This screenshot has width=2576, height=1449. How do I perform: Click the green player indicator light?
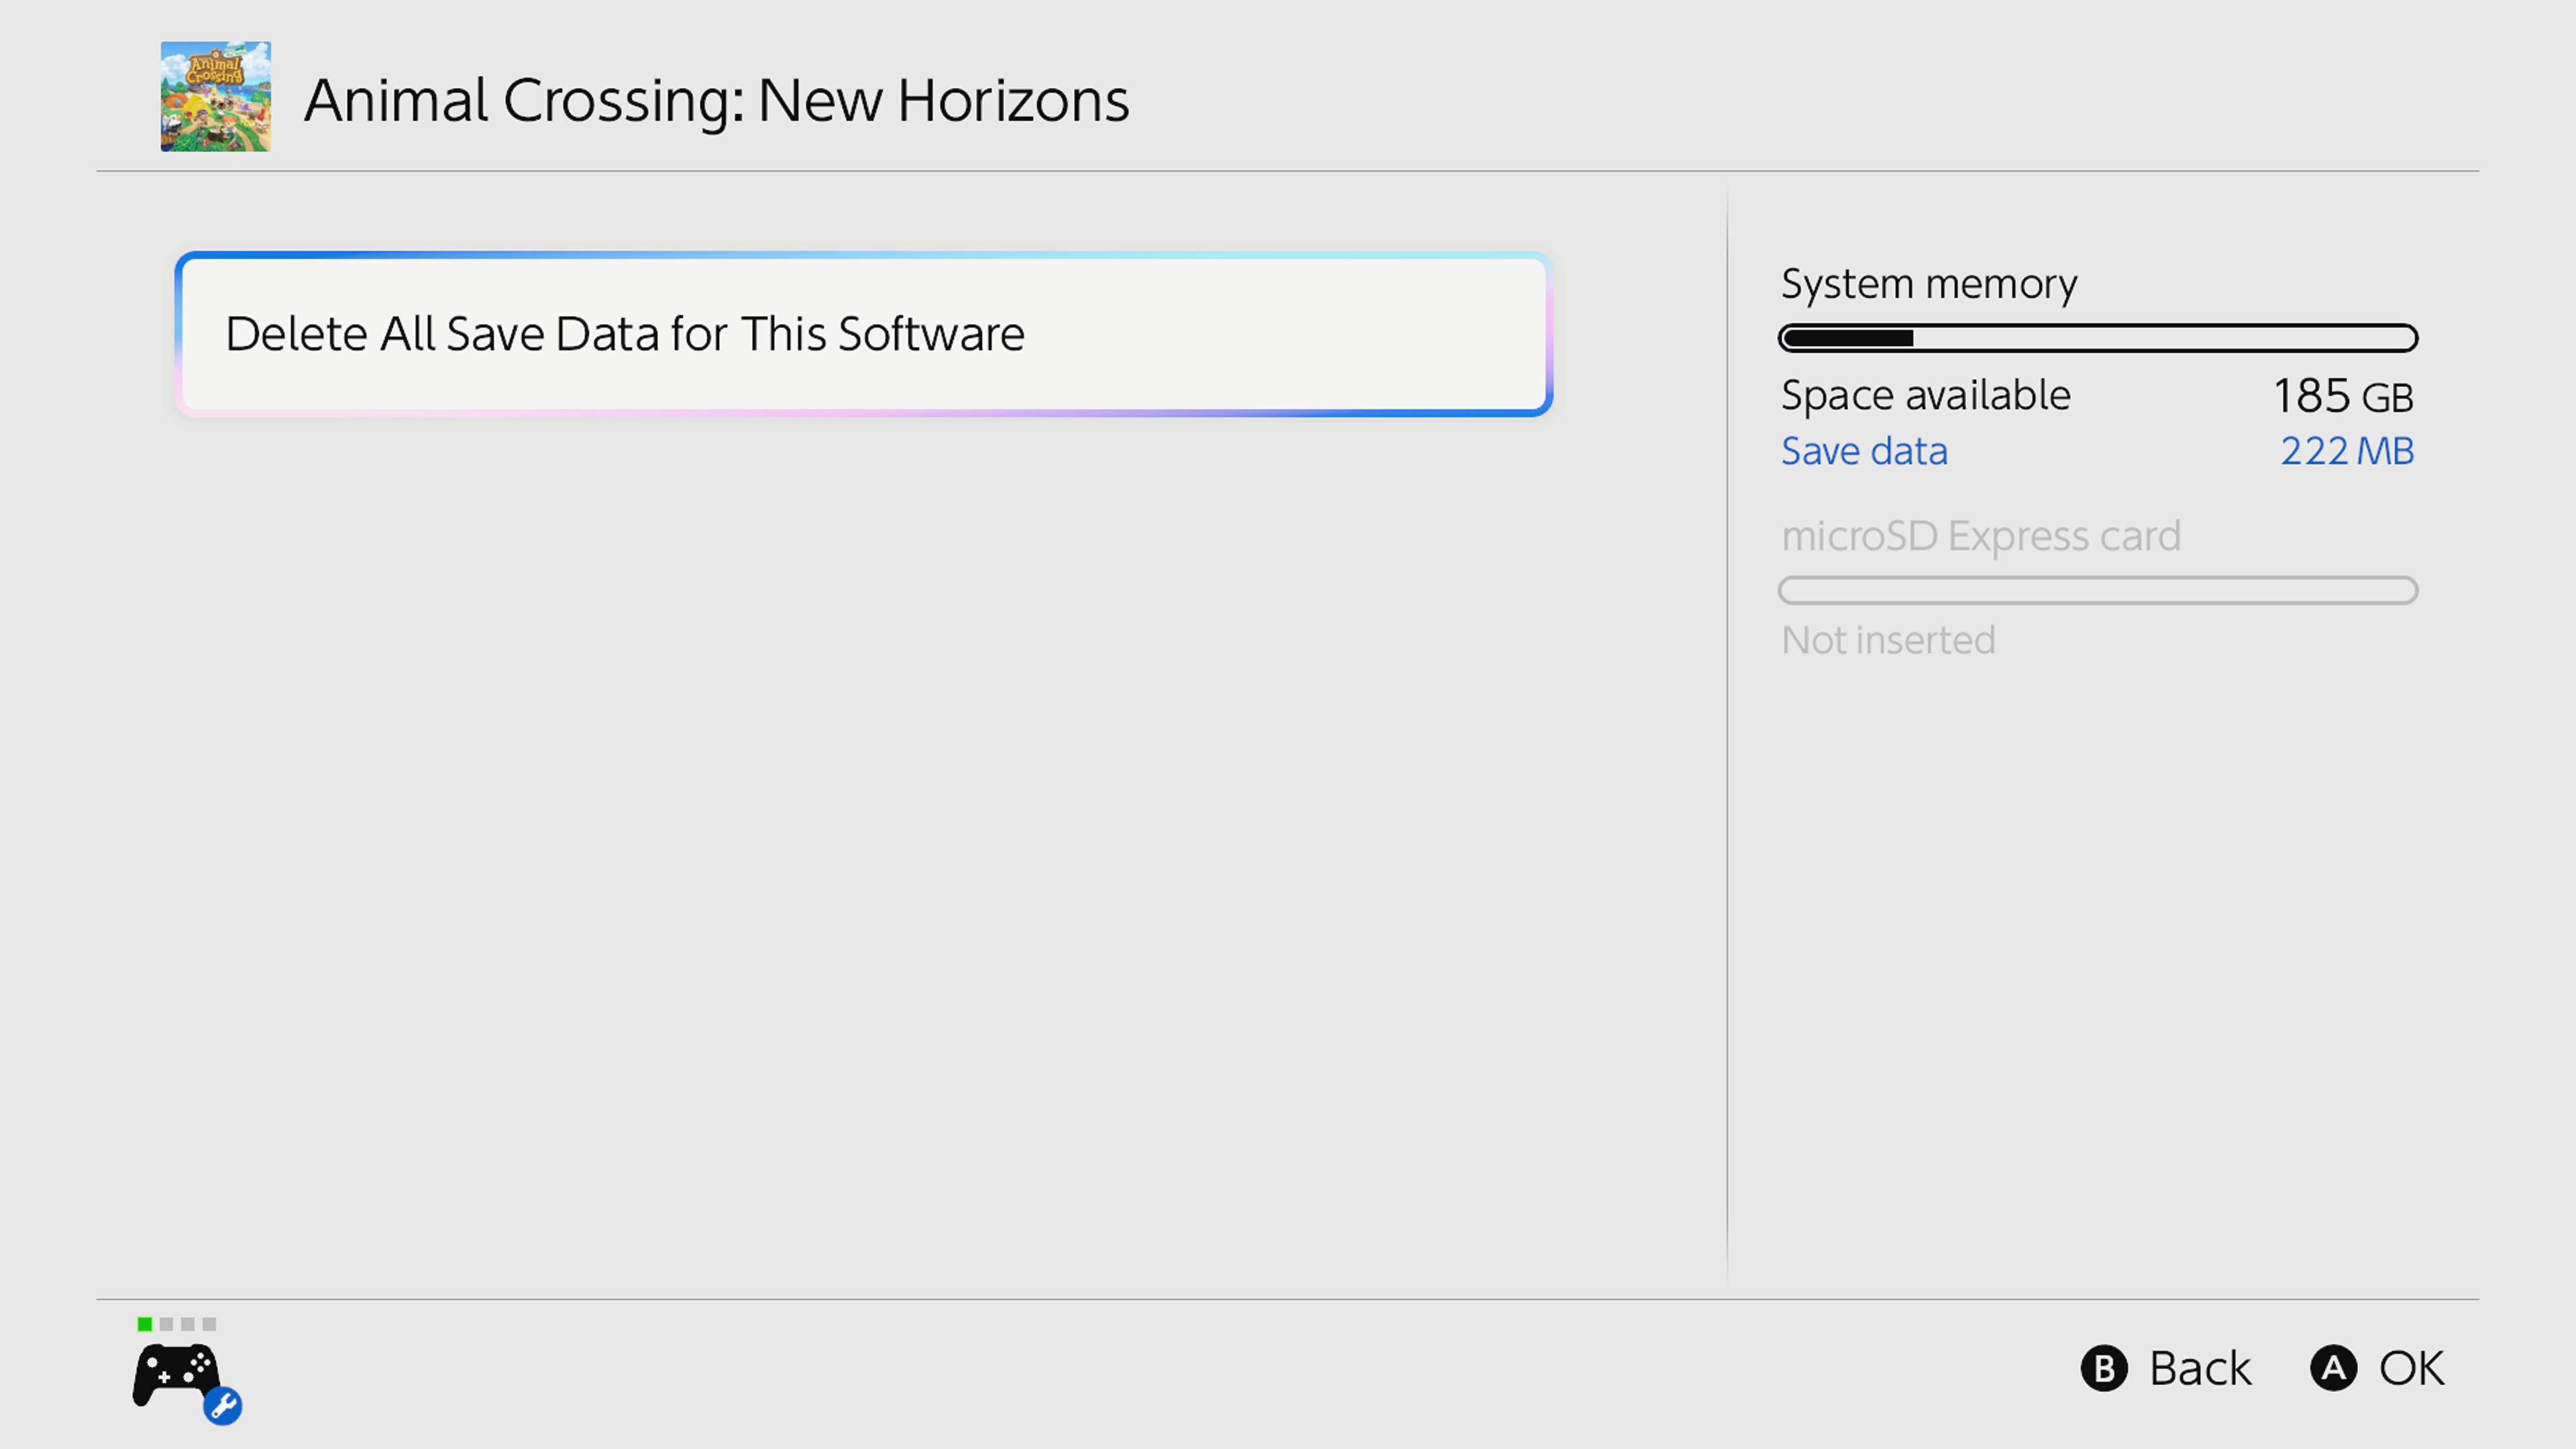[x=145, y=1324]
